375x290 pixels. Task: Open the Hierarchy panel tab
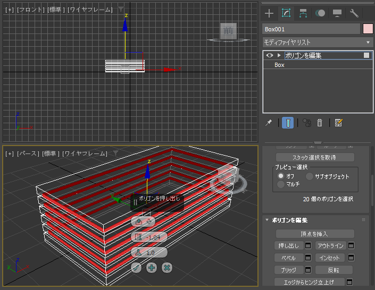(303, 13)
